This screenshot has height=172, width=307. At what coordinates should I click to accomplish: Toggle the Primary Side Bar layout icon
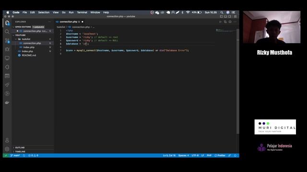pos(222,17)
